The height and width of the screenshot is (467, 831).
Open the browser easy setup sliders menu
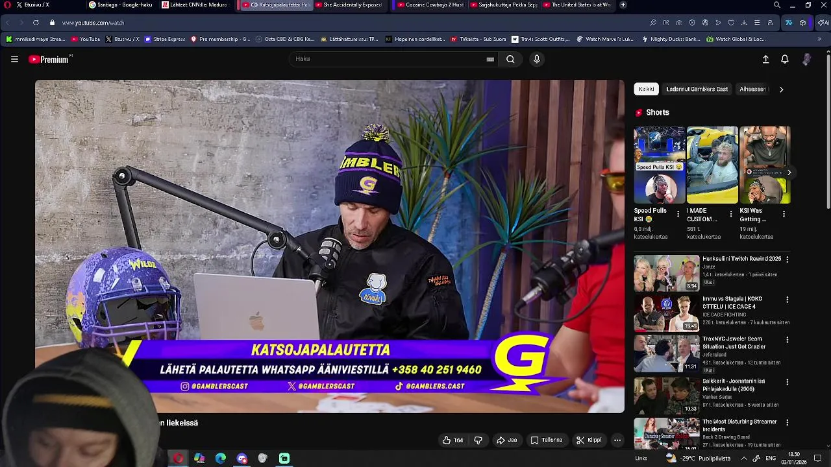pyautogui.click(x=757, y=23)
